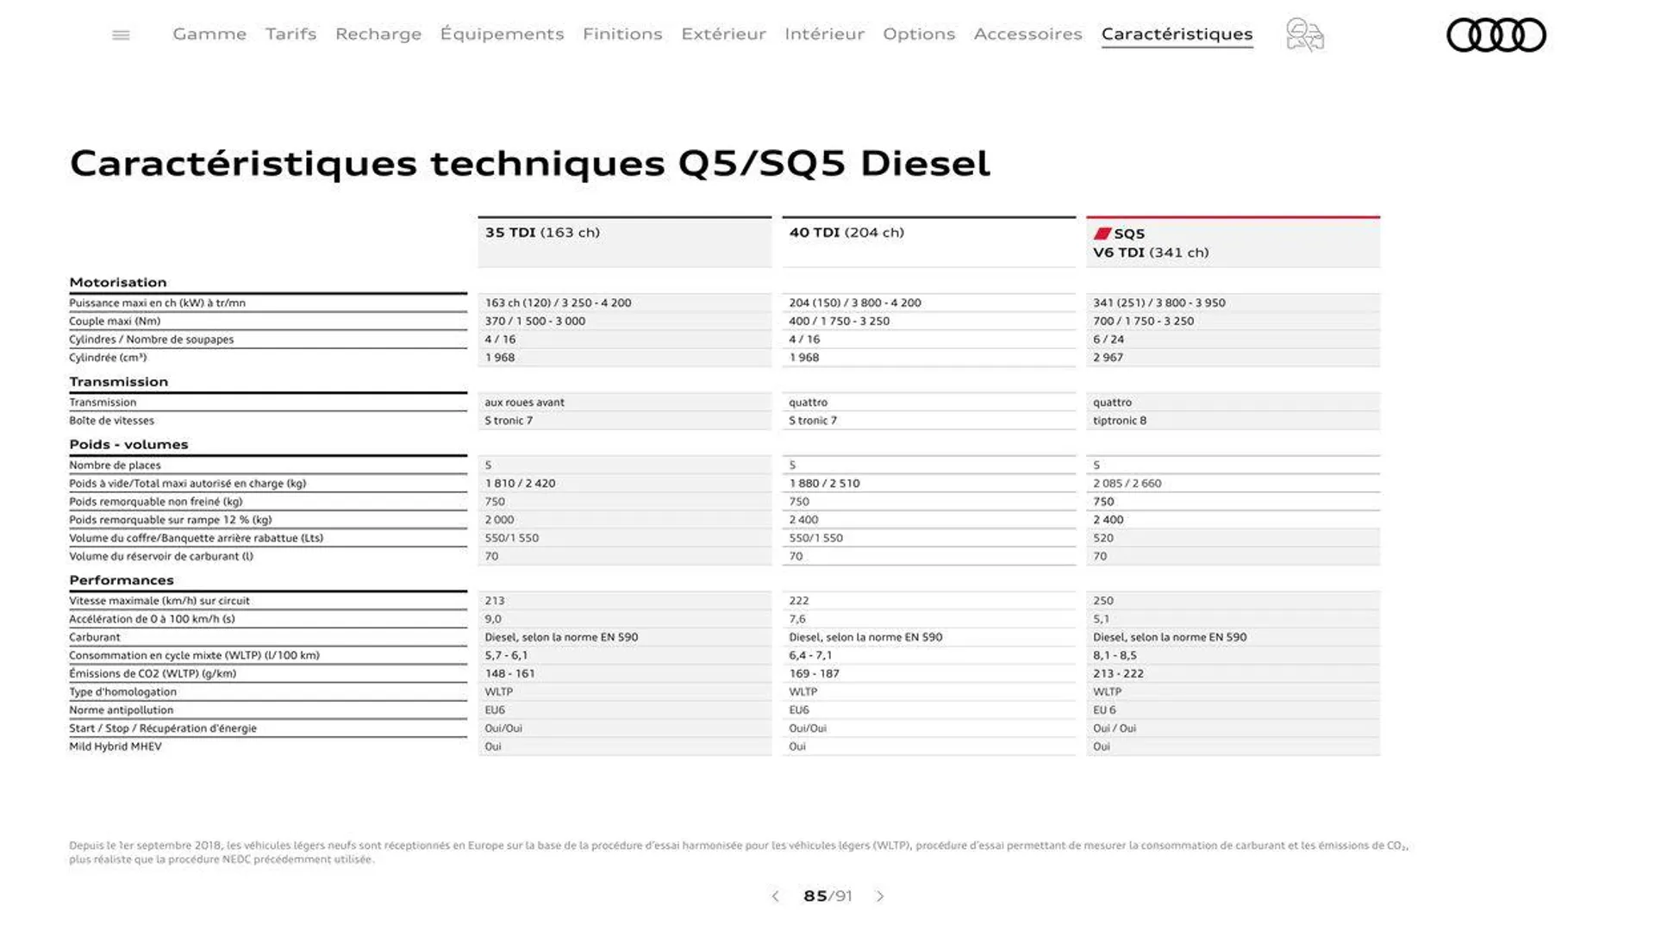Click the Mild Hybrid MHEV row label
The image size is (1655, 931).
116,747
